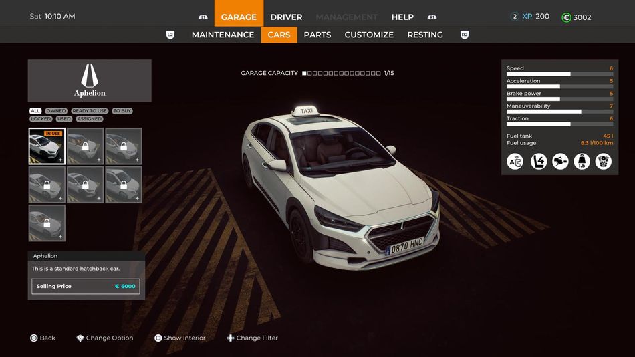This screenshot has height=357, width=635.
Task: Open the PARTS sub-tab
Action: point(317,35)
